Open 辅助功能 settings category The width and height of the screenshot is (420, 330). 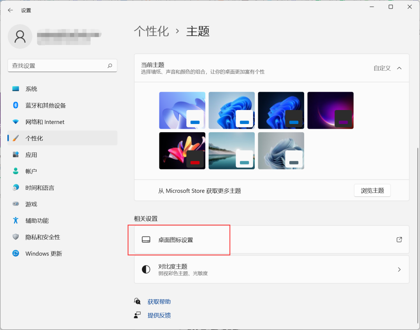pyautogui.click(x=62, y=220)
